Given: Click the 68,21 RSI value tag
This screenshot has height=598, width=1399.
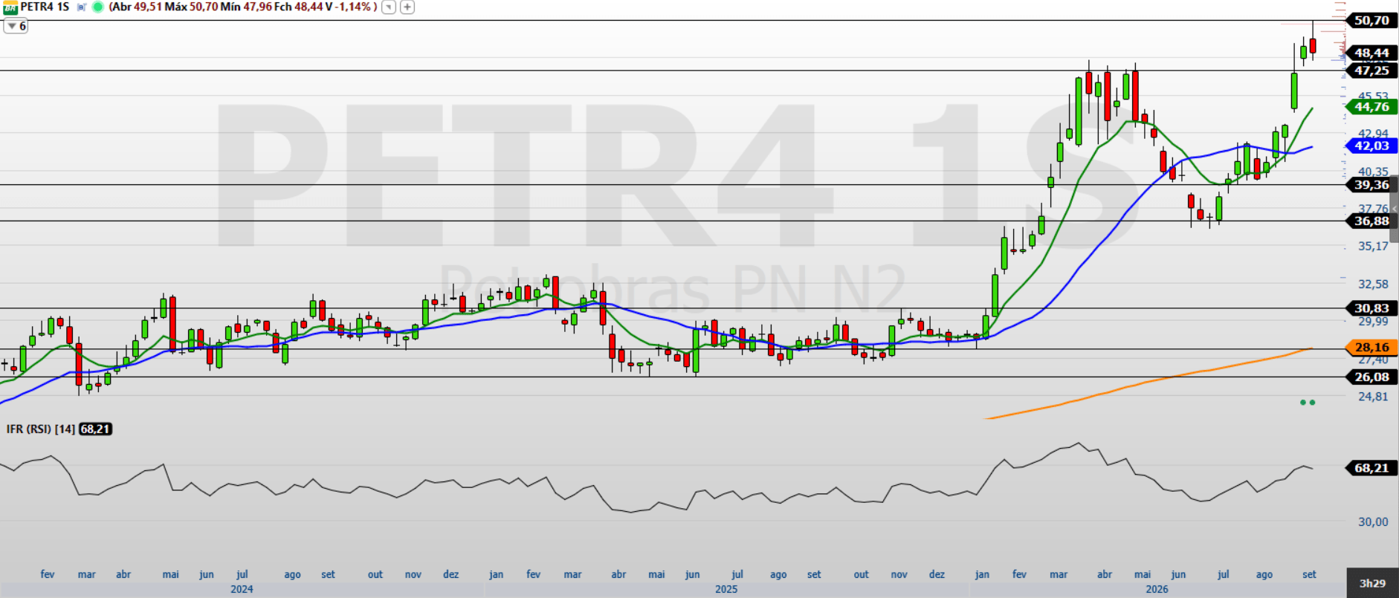Looking at the screenshot, I should tap(1371, 468).
